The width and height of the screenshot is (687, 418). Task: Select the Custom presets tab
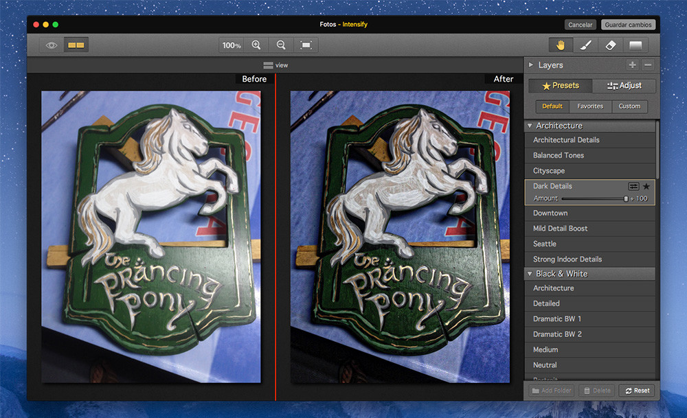point(629,106)
